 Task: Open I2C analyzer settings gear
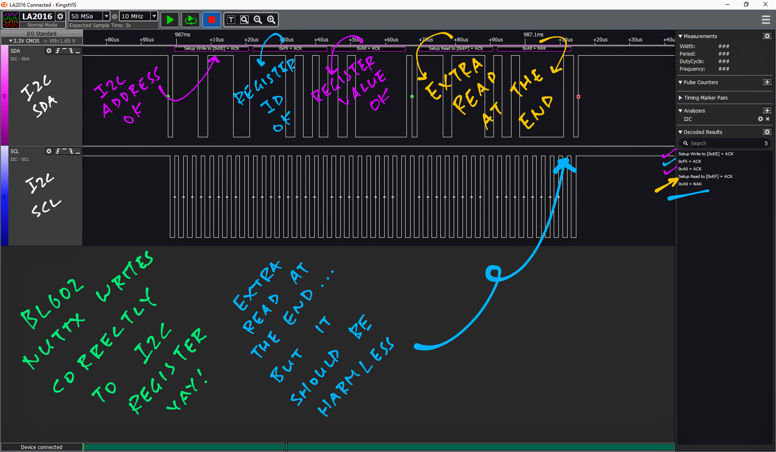[760, 119]
